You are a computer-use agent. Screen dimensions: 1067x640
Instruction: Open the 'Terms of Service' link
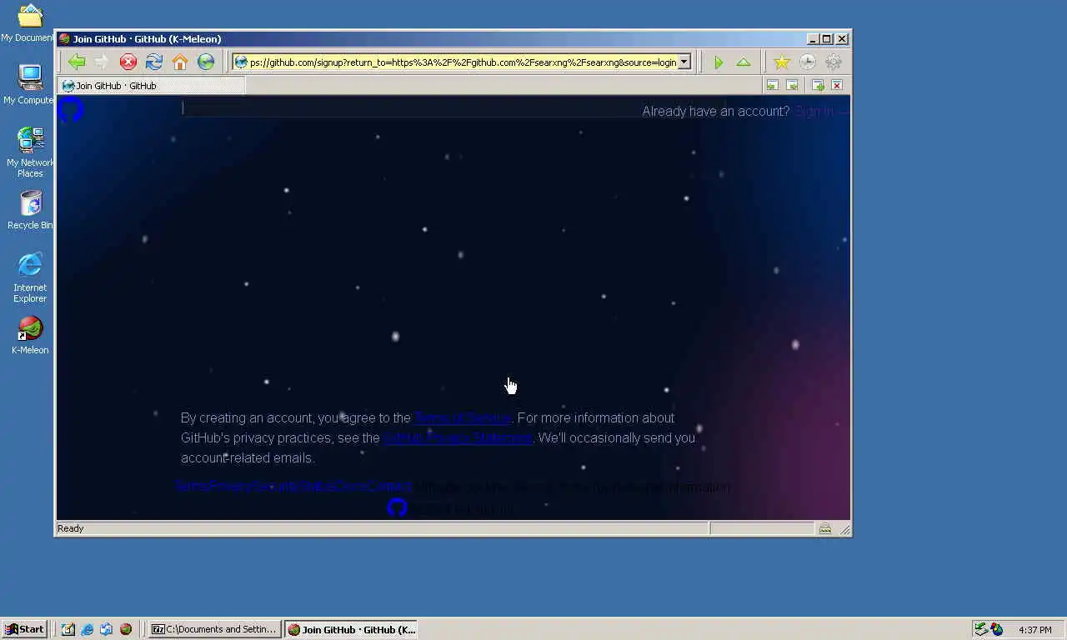pos(463,417)
